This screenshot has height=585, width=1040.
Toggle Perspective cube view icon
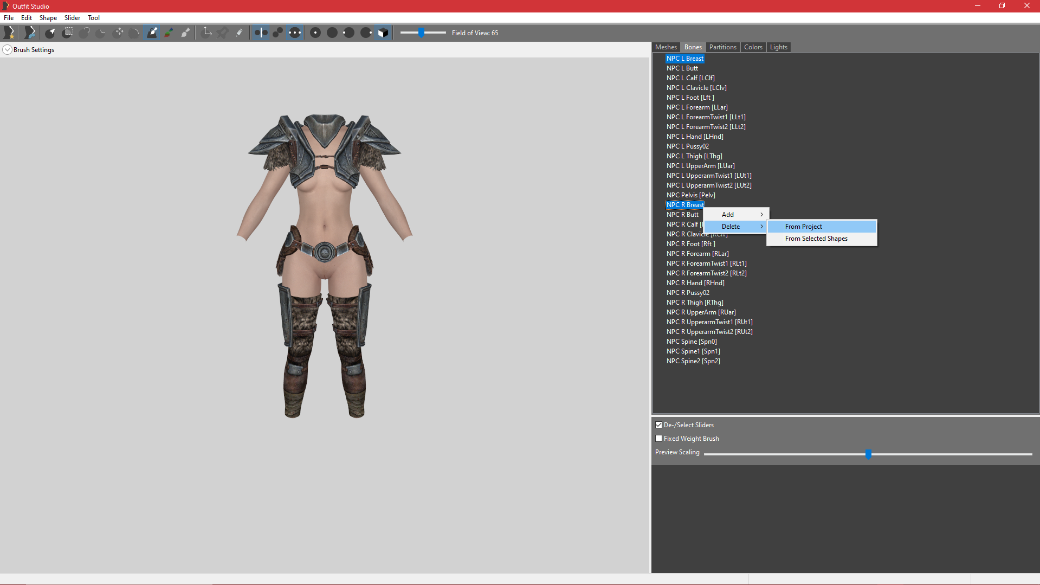pyautogui.click(x=383, y=33)
